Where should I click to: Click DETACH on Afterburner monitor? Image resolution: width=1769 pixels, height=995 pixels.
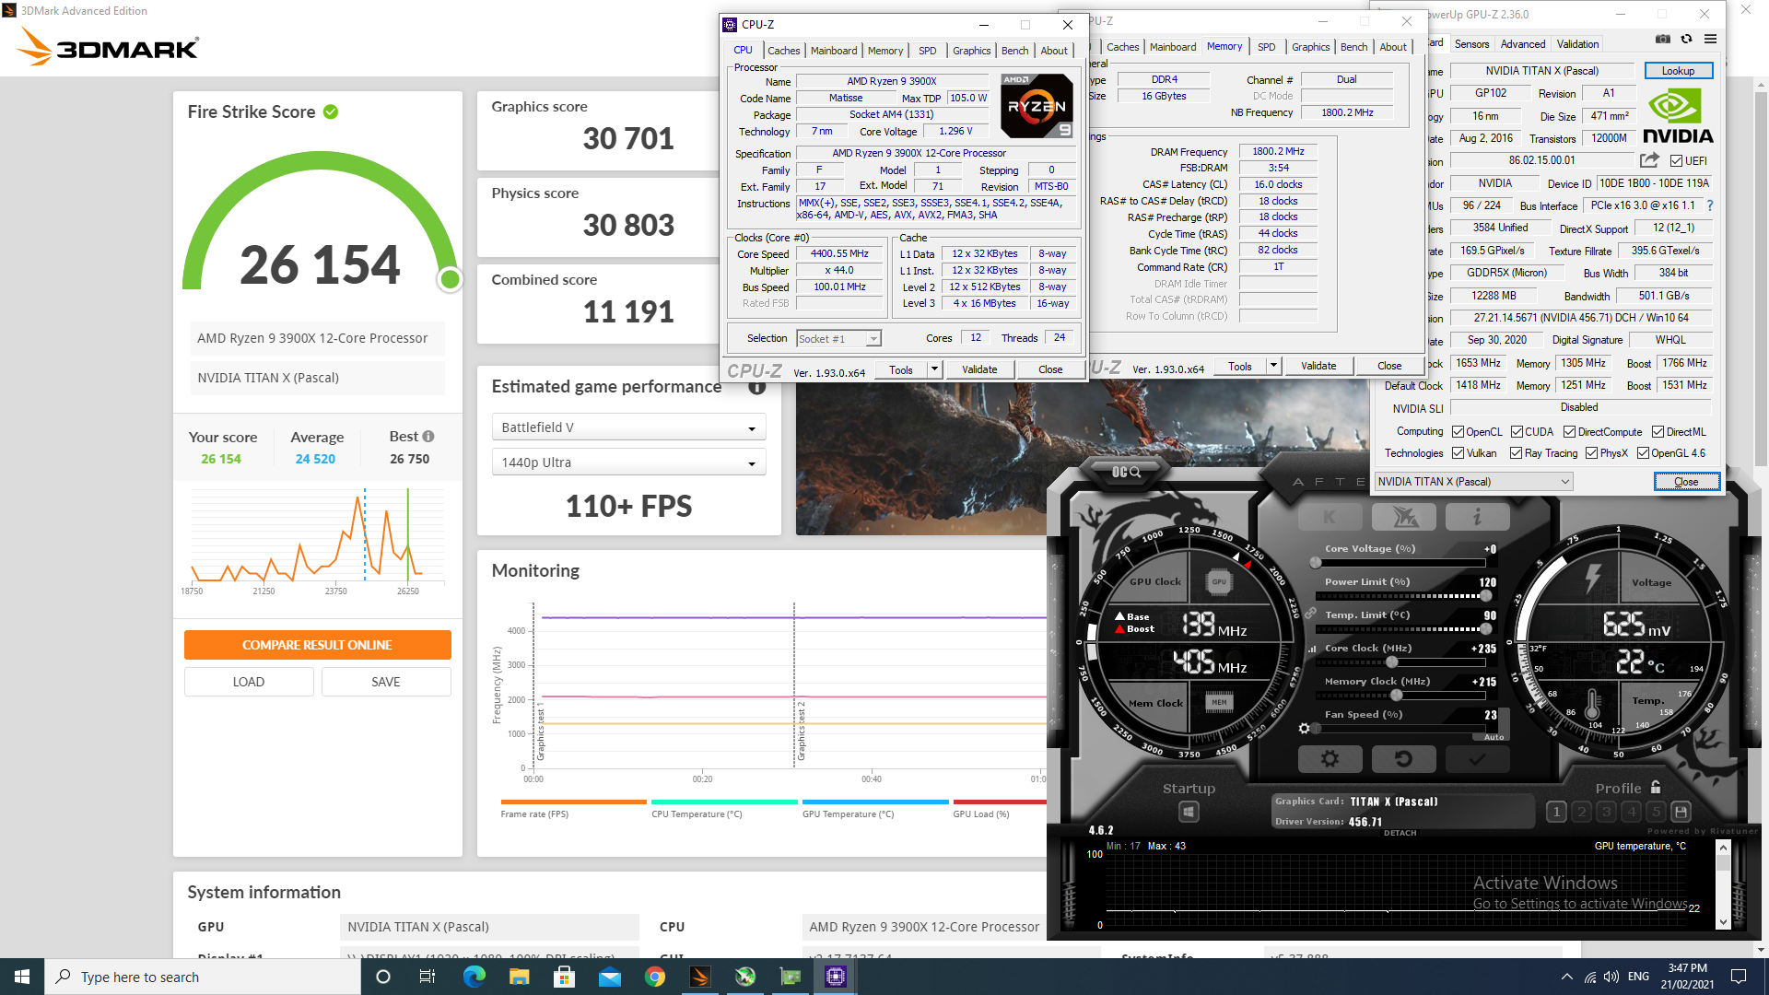click(1400, 833)
